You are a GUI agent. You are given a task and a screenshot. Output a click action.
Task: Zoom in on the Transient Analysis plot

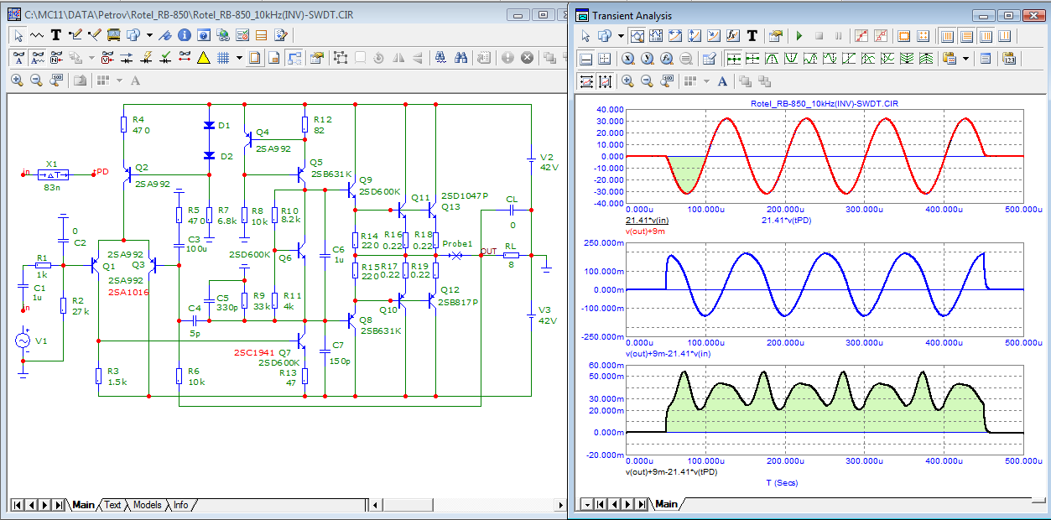[627, 81]
